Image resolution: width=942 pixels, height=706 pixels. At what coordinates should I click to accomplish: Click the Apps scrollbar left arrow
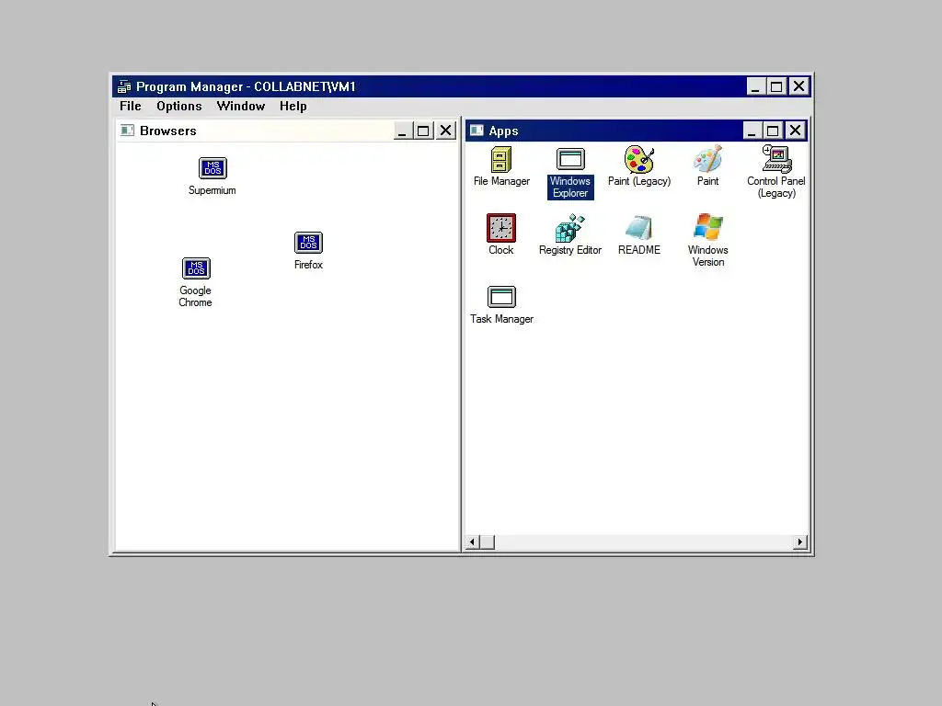coord(472,542)
